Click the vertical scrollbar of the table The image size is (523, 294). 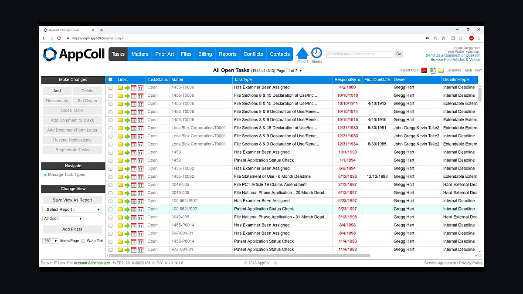pos(480,94)
